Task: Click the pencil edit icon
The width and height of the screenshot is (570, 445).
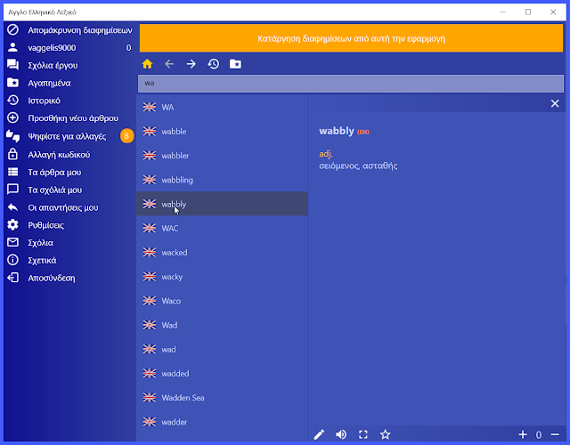Action: pyautogui.click(x=319, y=434)
